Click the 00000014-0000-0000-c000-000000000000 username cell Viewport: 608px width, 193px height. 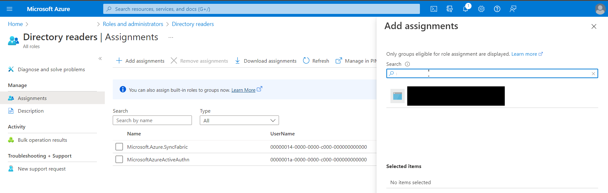coord(319,147)
